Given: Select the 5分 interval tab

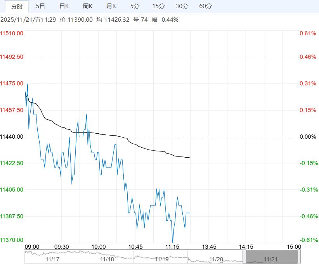Looking at the screenshot, I should (x=135, y=6).
